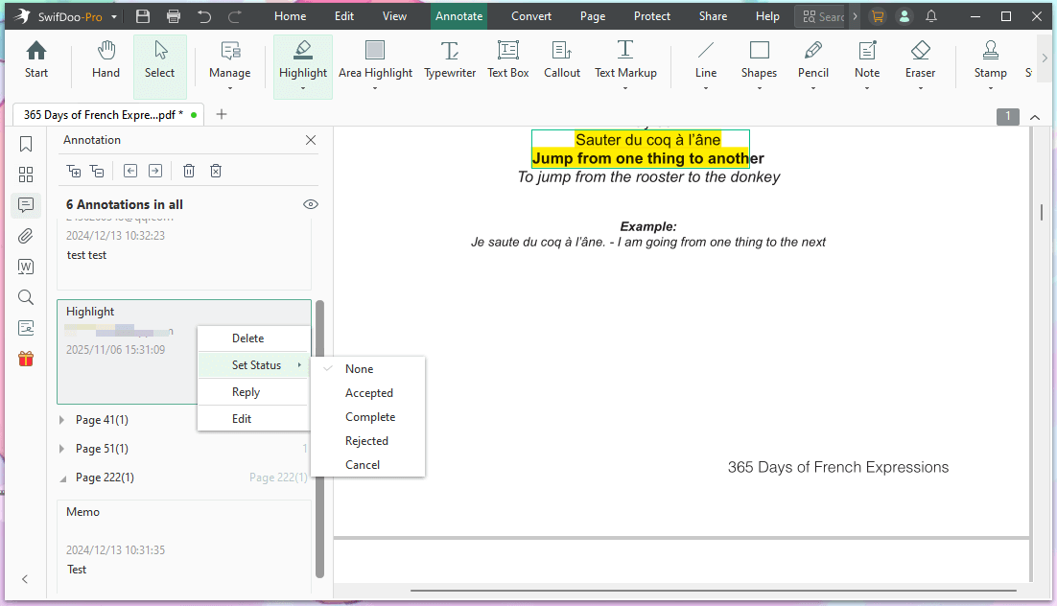The width and height of the screenshot is (1057, 606).
Task: Expand the Page 41 annotation group
Action: pyautogui.click(x=60, y=419)
